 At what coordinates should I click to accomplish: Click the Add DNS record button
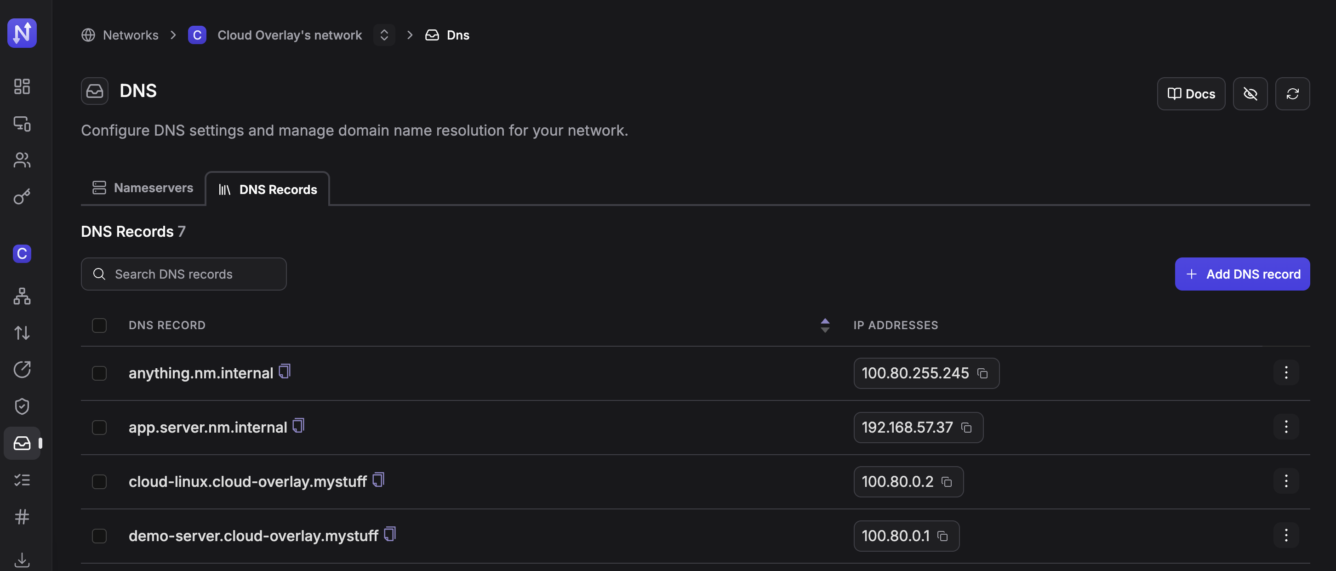pyautogui.click(x=1242, y=274)
